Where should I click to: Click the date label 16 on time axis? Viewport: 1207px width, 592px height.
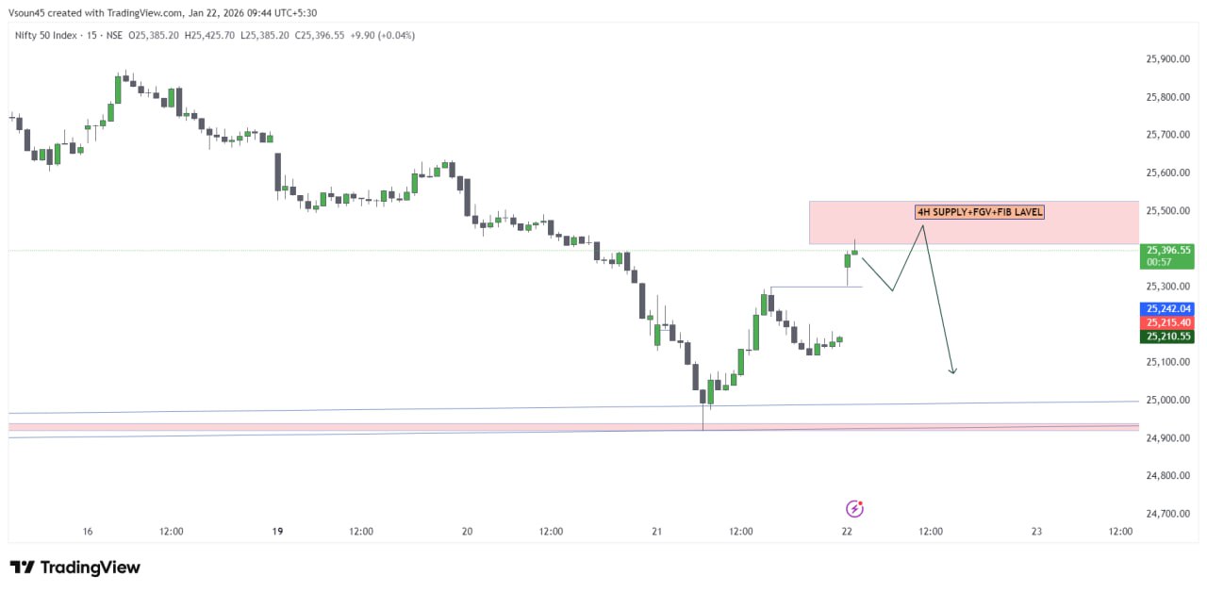[x=88, y=532]
